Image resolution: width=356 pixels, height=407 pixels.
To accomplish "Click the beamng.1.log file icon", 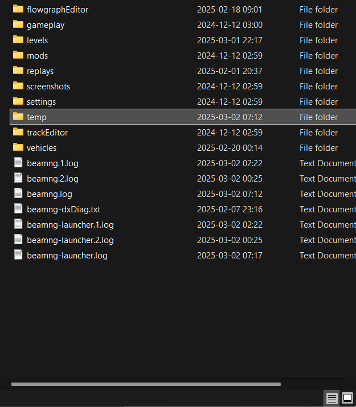I will [18, 162].
